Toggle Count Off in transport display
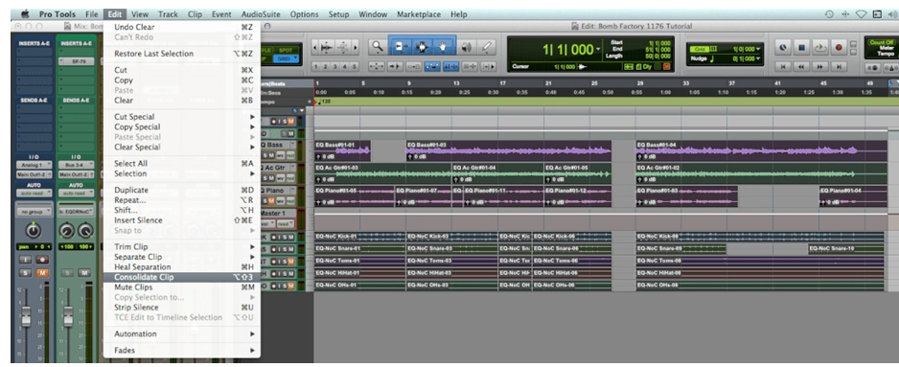Viewport: 899px width, 367px height. click(x=881, y=42)
